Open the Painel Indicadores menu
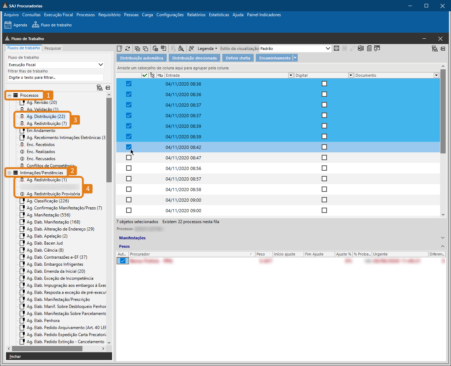Viewport: 451px width, 366px height. tap(264, 15)
